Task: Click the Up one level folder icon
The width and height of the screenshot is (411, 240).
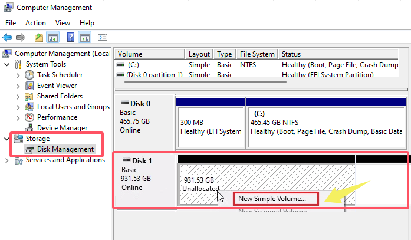Action: coord(38,37)
